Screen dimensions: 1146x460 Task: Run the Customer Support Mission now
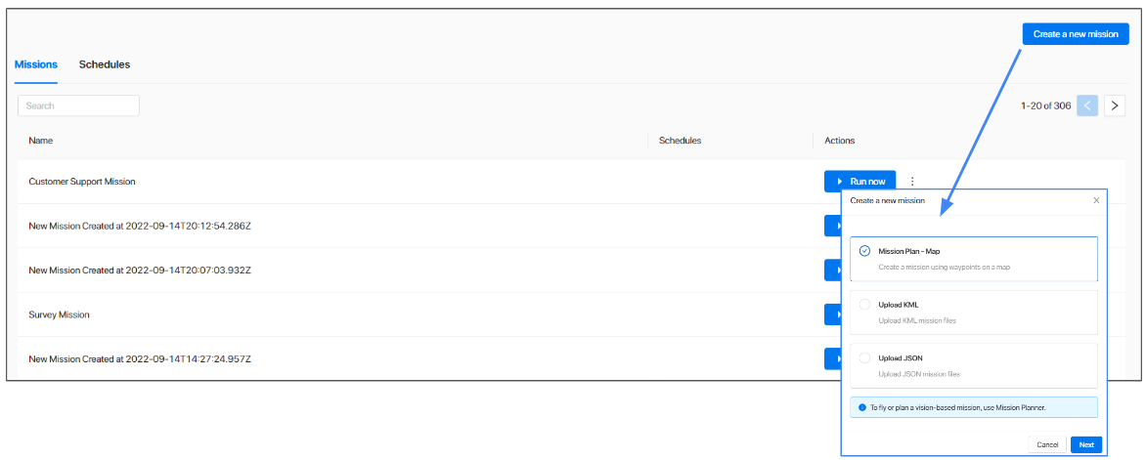tap(860, 181)
